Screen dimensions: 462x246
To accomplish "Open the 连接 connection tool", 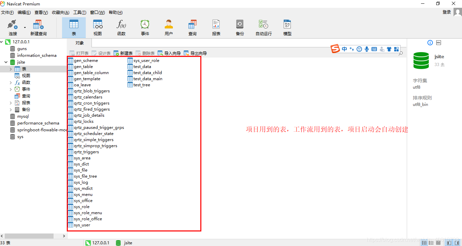I will click(13, 27).
